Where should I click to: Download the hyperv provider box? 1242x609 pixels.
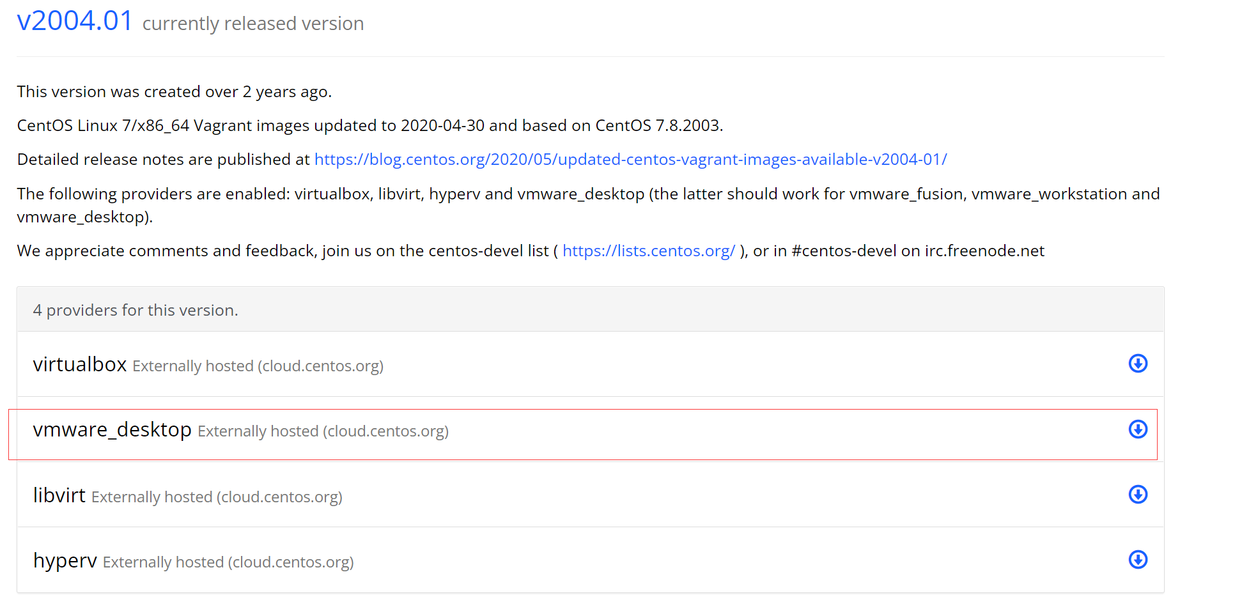click(x=1138, y=560)
